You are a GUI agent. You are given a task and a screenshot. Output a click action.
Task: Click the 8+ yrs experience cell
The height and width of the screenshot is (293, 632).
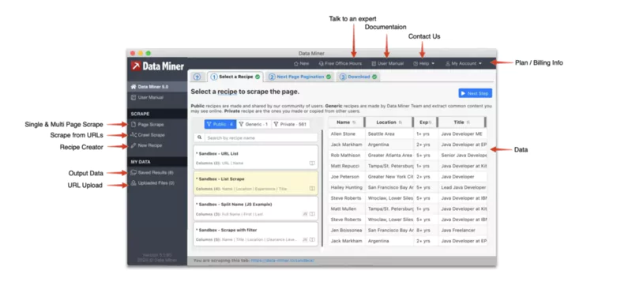click(x=426, y=230)
